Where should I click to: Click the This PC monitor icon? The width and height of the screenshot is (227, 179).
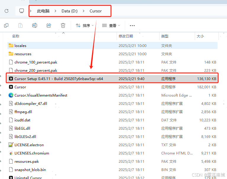pos(22,11)
